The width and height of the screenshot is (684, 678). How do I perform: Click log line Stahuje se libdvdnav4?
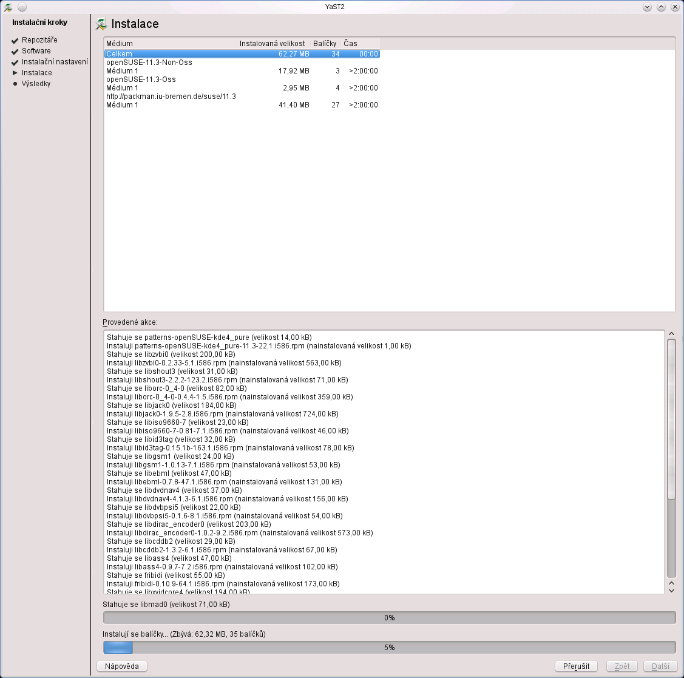click(x=175, y=490)
